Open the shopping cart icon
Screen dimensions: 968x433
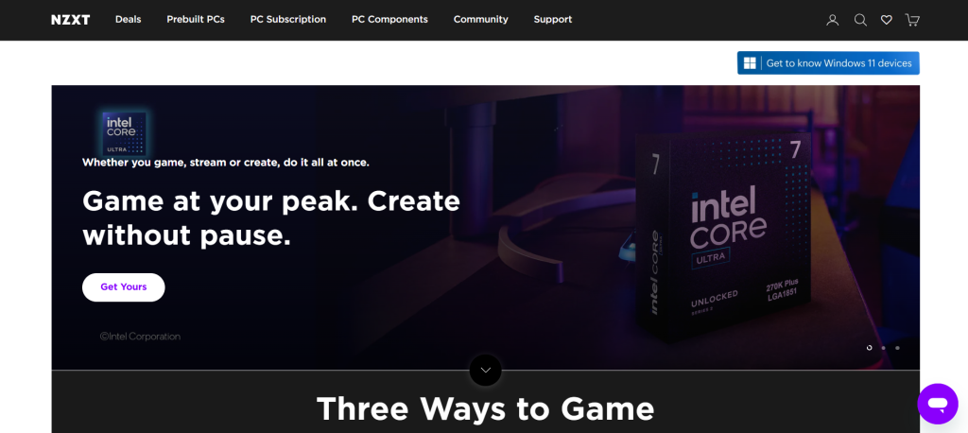[x=912, y=20]
